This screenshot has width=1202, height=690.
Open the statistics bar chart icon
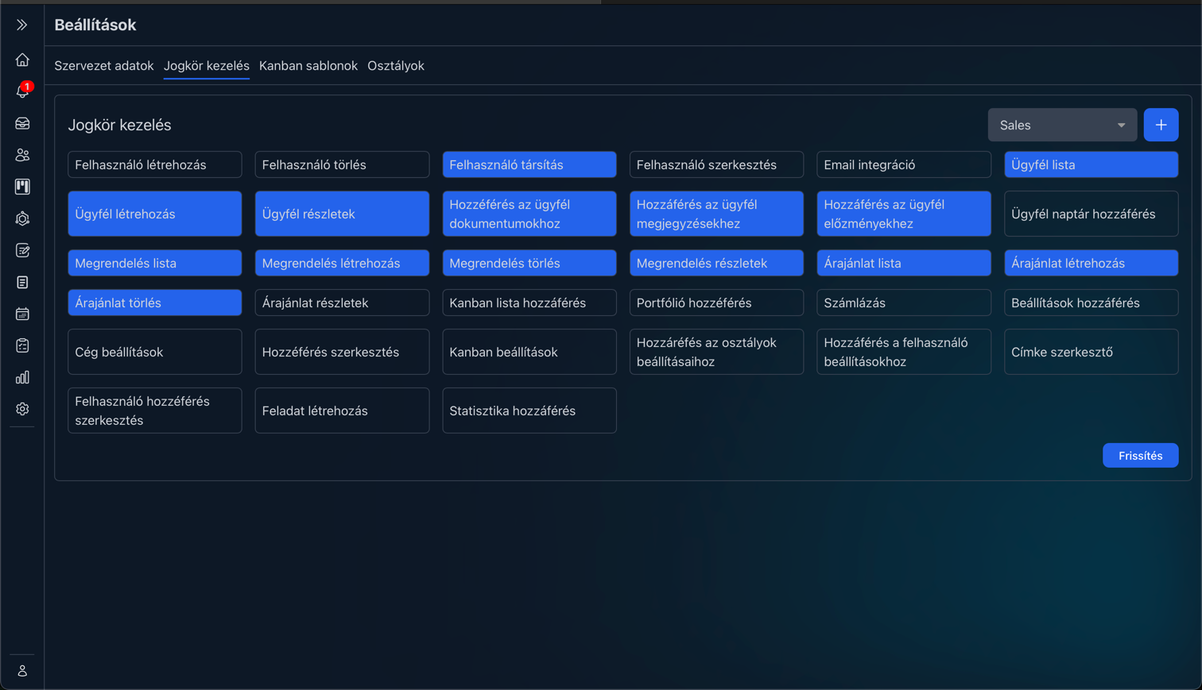pos(22,378)
